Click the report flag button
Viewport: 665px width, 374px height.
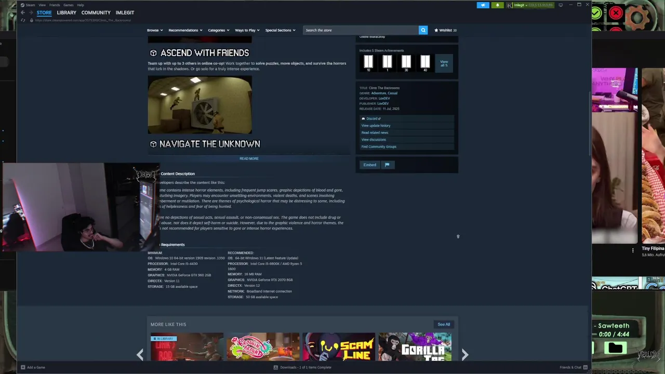click(x=387, y=165)
